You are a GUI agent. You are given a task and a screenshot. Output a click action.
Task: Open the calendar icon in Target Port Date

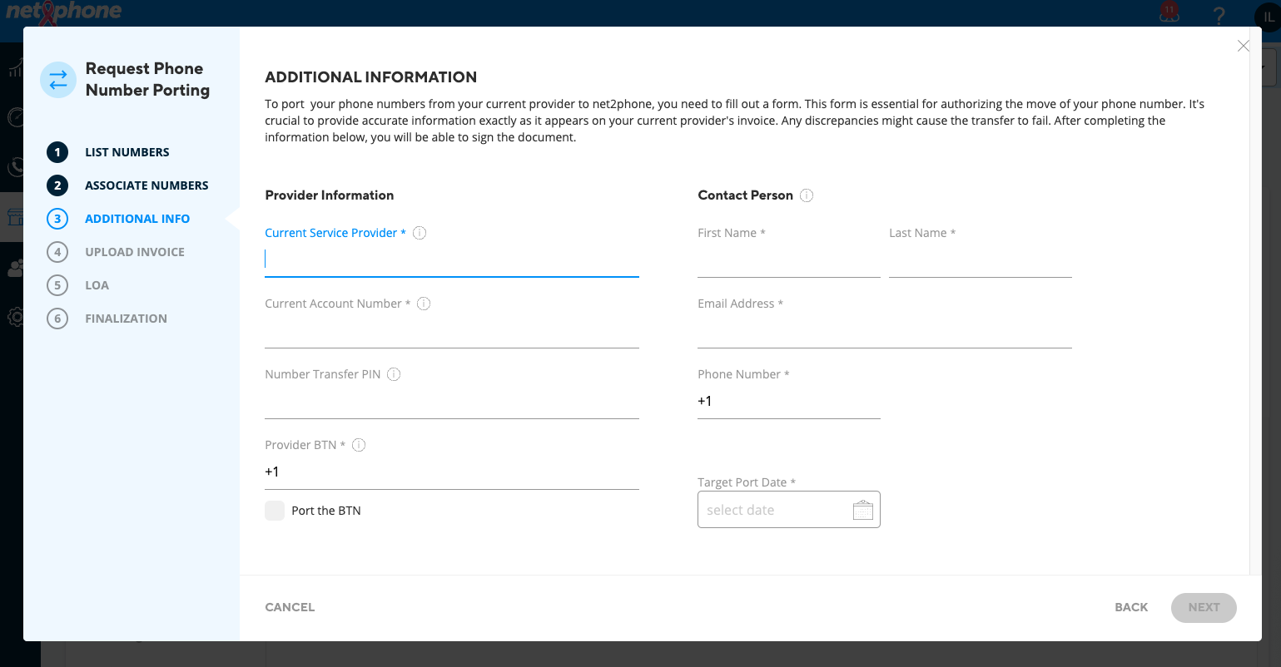(862, 510)
